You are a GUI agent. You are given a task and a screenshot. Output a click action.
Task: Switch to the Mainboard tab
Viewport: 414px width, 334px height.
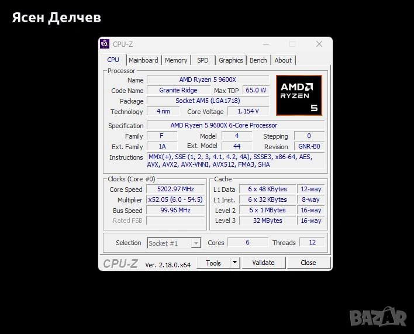[x=143, y=60]
